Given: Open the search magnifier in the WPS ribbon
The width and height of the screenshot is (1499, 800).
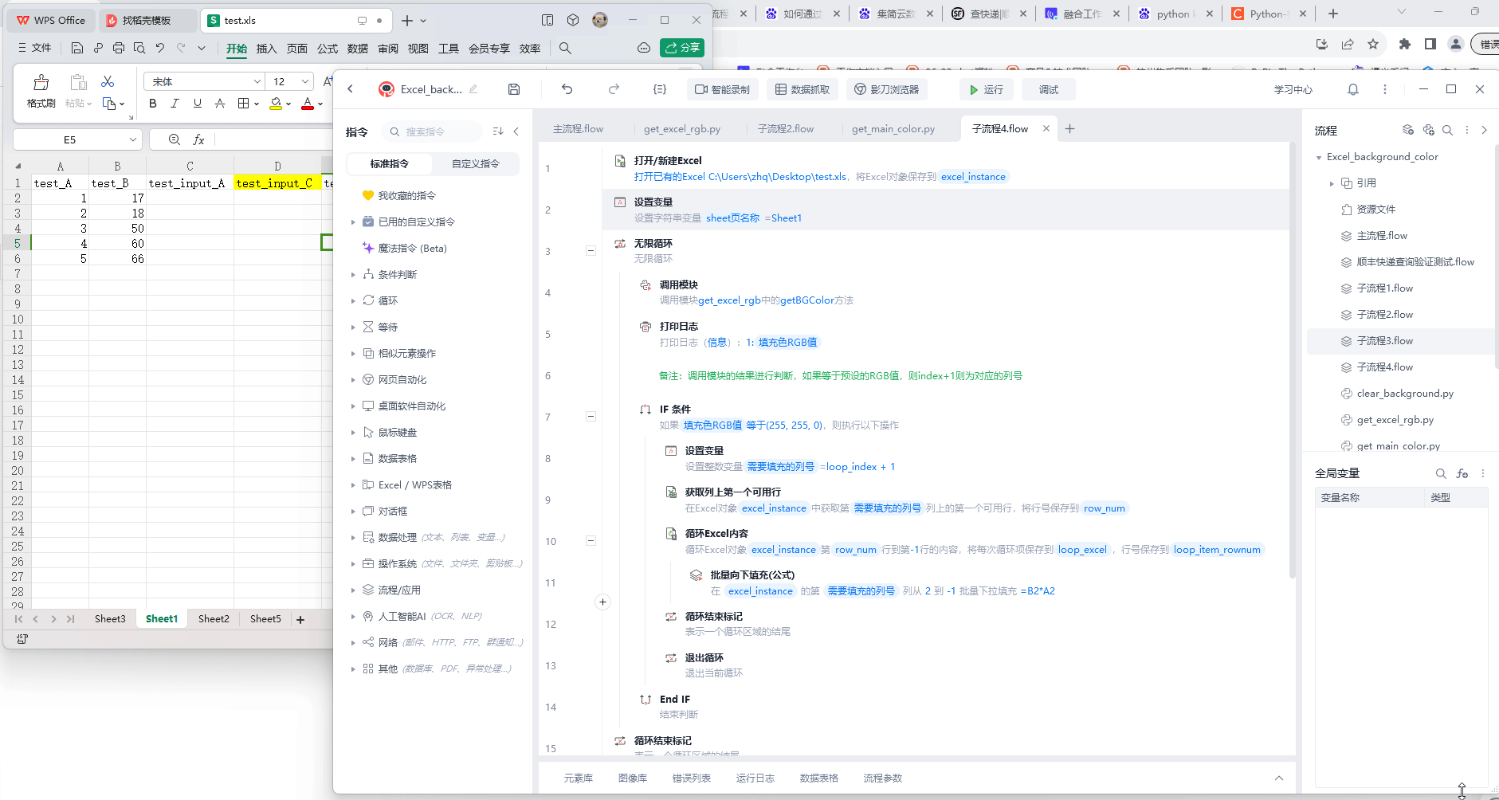Looking at the screenshot, I should coord(565,48).
